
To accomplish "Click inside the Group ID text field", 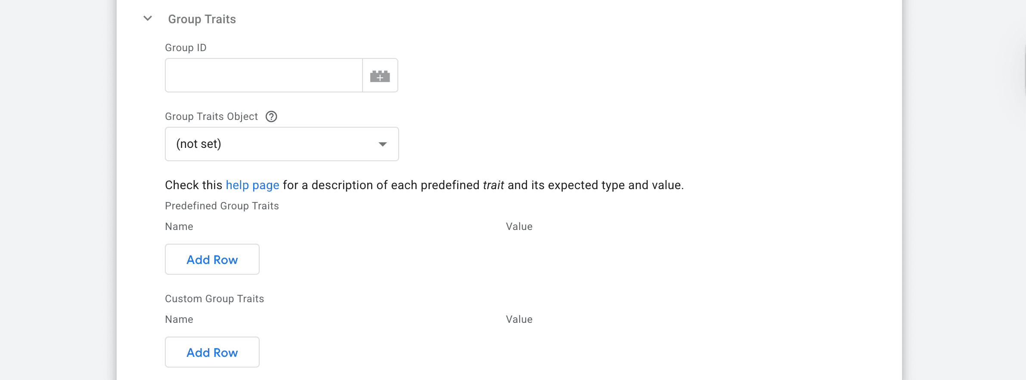I will pyautogui.click(x=263, y=75).
